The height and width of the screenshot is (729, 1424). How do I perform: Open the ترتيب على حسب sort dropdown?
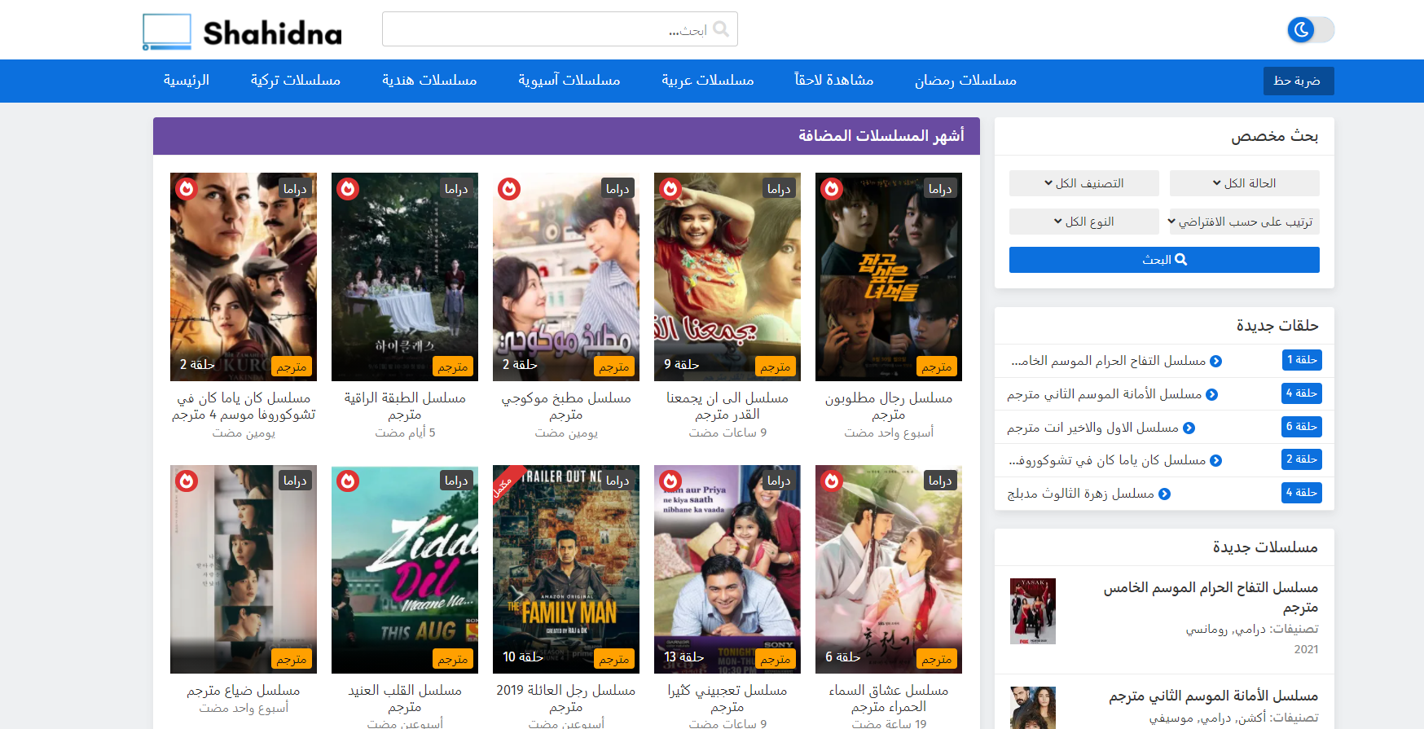click(1244, 222)
